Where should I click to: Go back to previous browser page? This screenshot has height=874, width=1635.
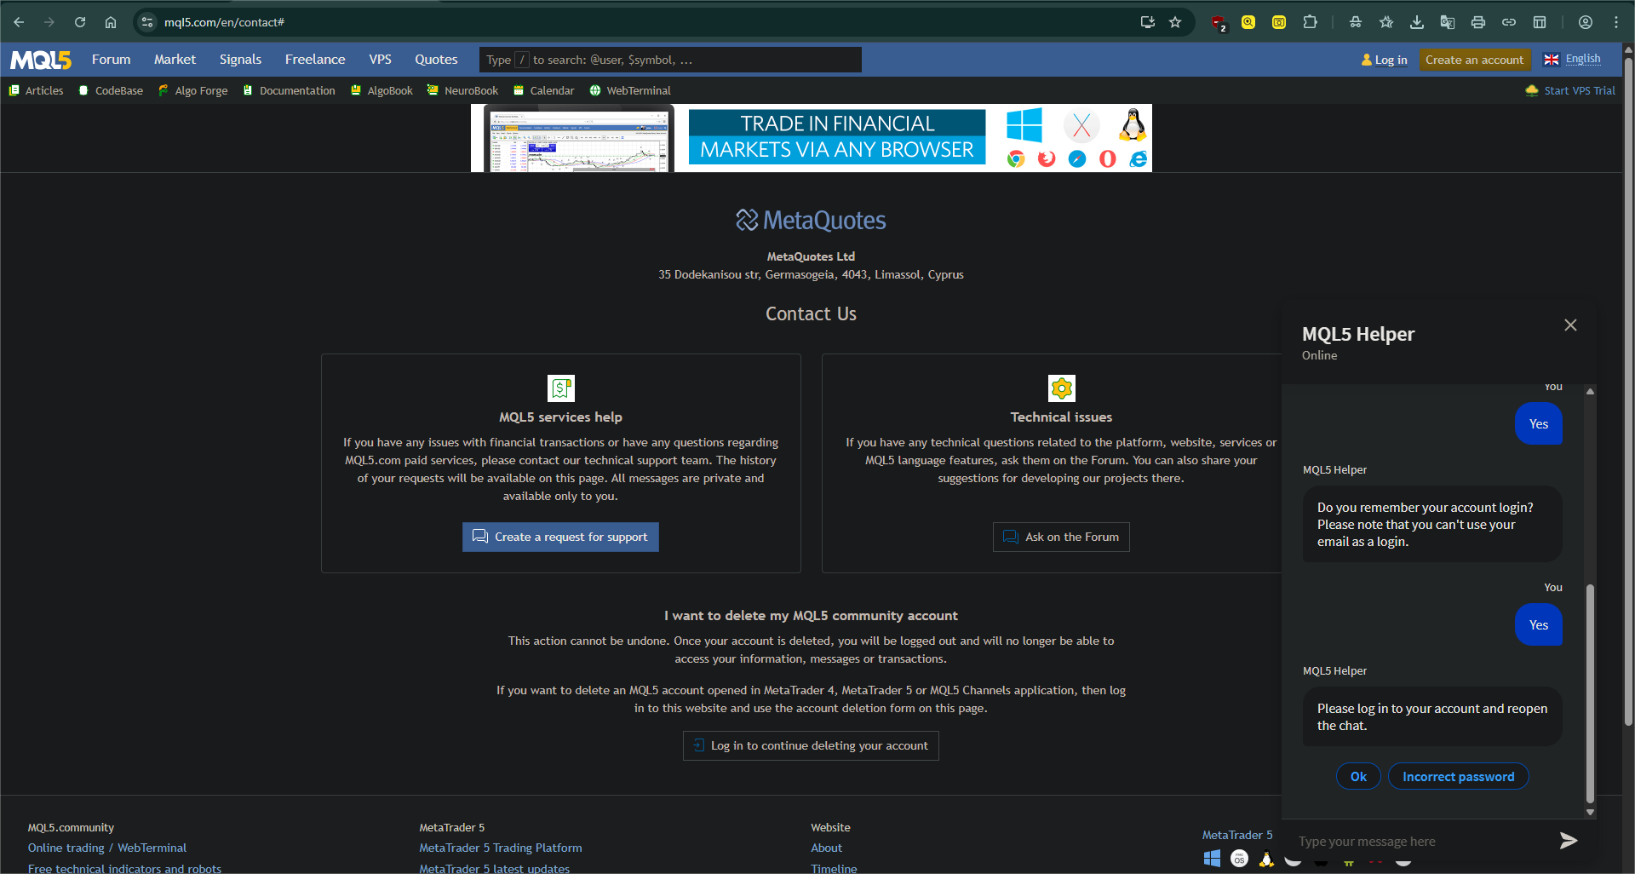(x=19, y=22)
